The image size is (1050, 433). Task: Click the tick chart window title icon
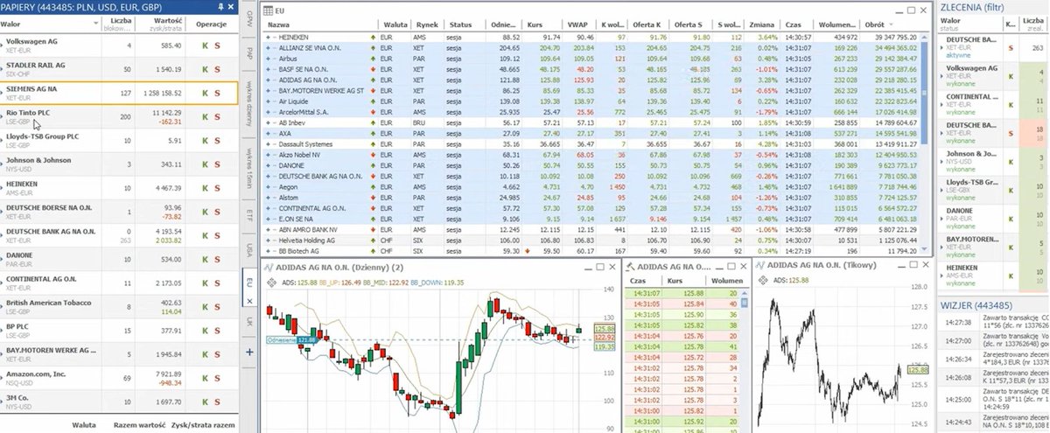coord(758,264)
